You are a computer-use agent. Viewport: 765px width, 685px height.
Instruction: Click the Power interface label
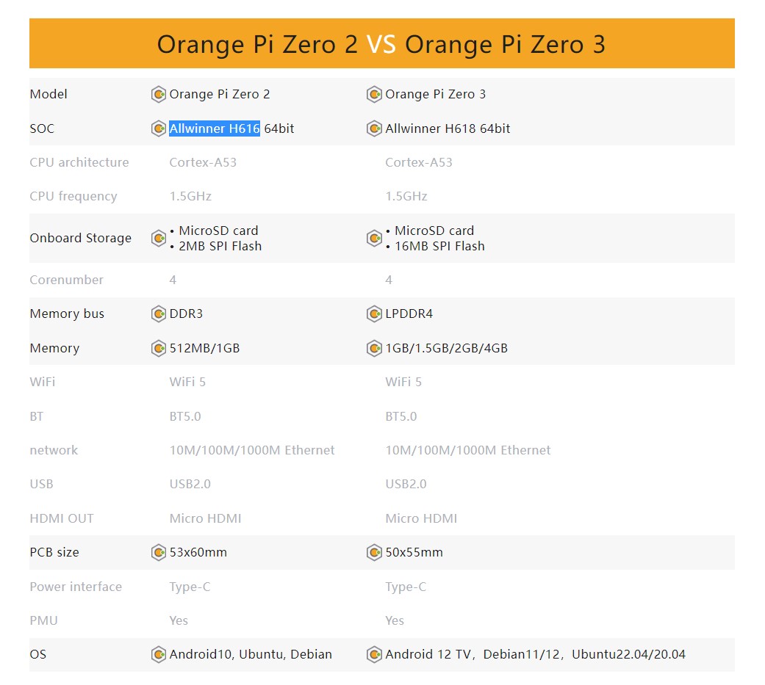[76, 587]
